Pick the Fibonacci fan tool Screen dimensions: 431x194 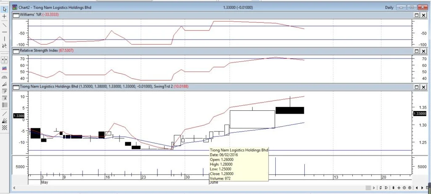click(x=4, y=84)
